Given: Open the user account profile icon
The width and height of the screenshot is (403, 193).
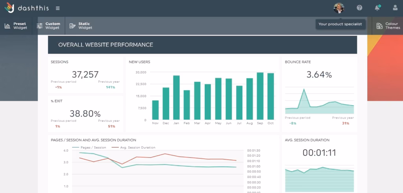Looking at the screenshot, I should tap(395, 8).
